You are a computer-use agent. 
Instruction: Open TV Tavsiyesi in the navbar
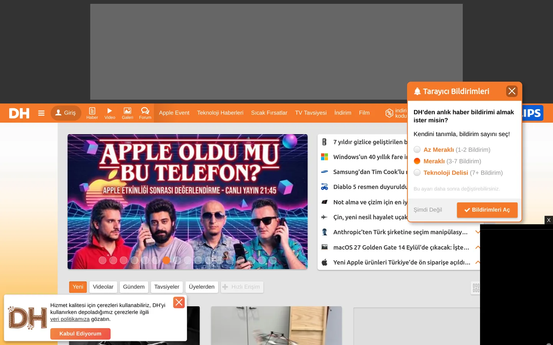pyautogui.click(x=311, y=113)
